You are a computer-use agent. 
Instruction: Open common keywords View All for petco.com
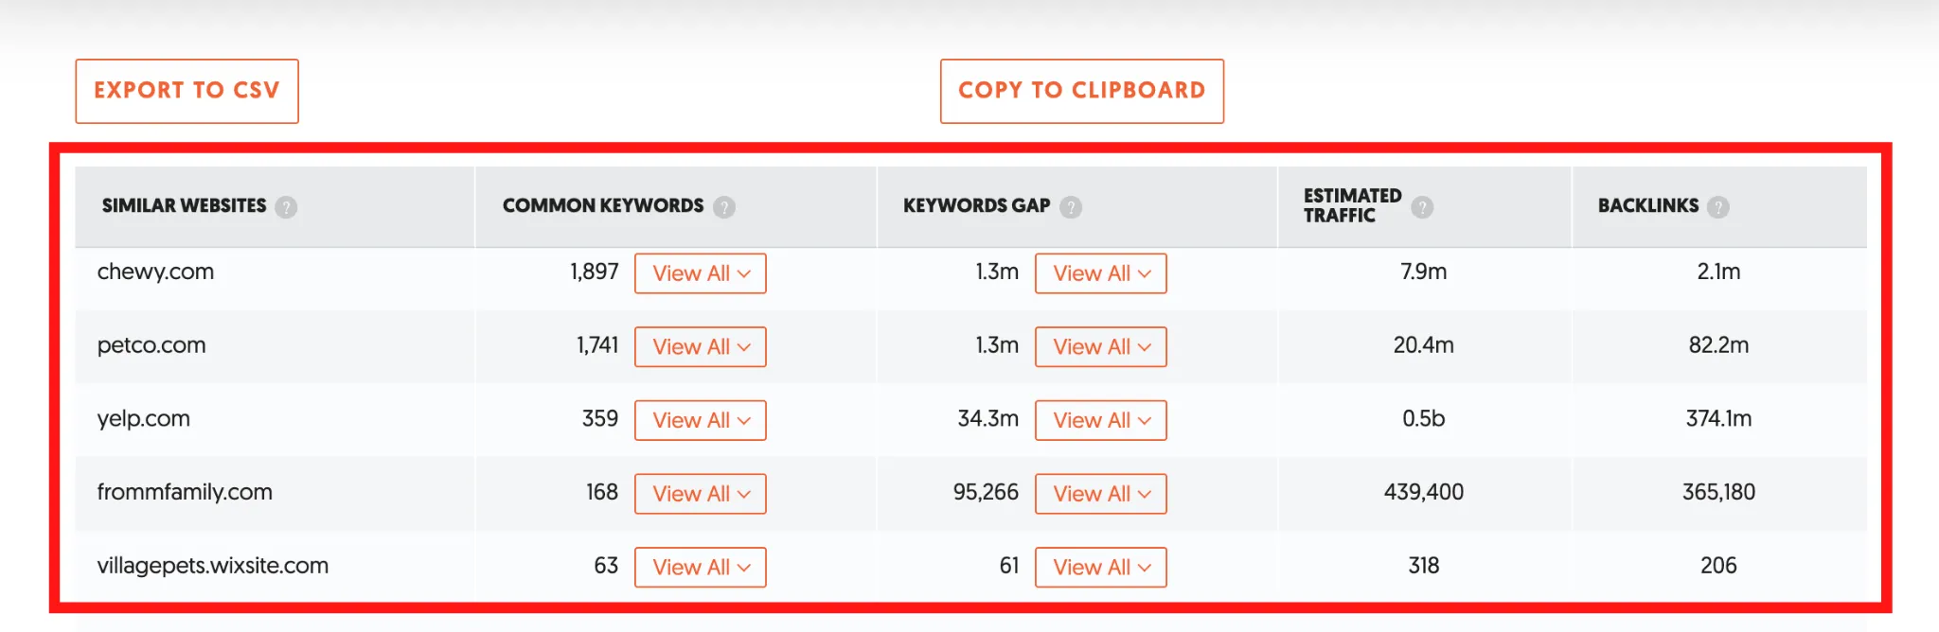701,347
